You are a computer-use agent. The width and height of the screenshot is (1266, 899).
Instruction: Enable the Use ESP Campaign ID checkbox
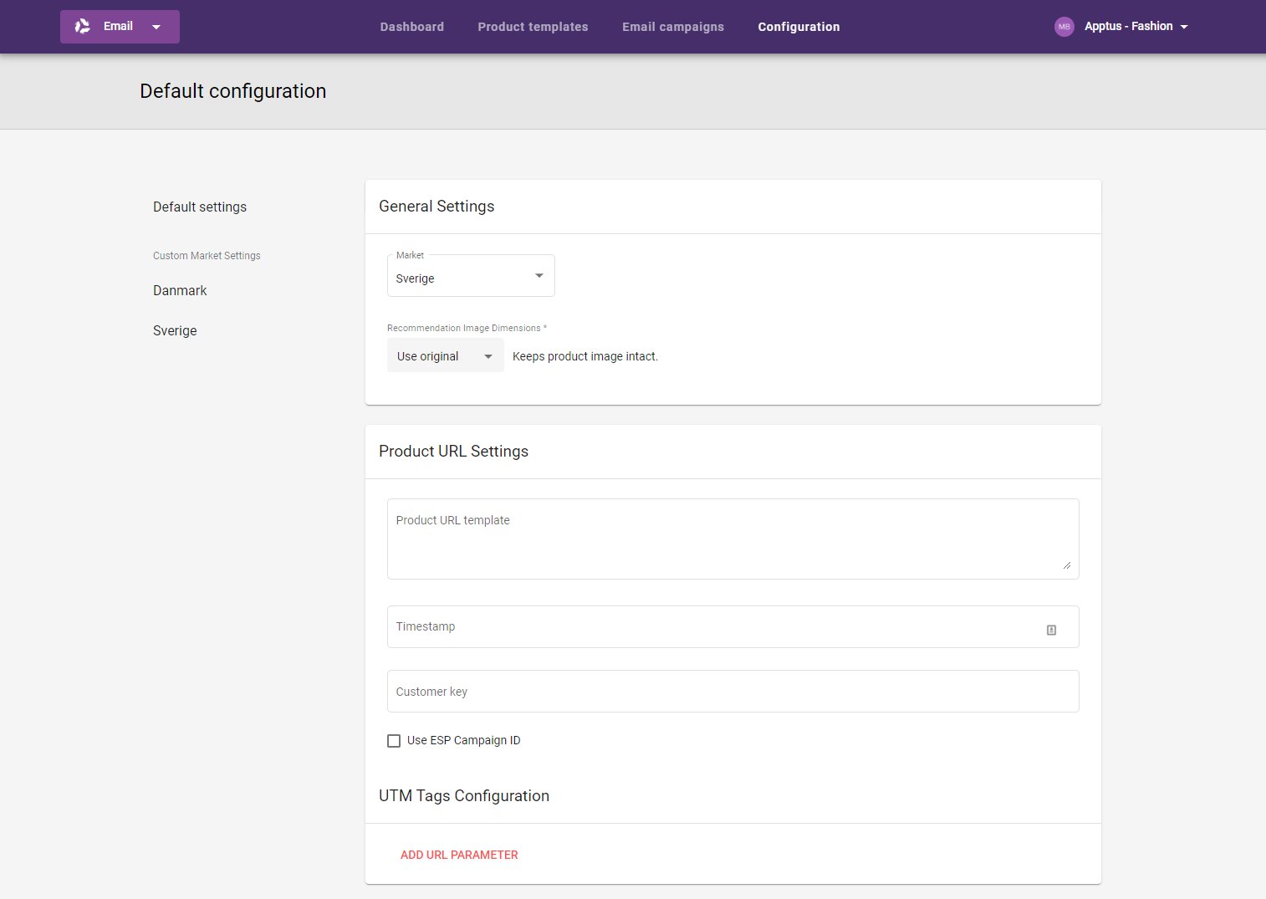(394, 741)
